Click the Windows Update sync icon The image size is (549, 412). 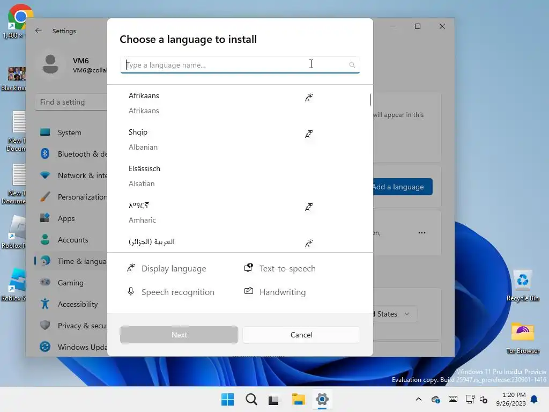tap(45, 347)
